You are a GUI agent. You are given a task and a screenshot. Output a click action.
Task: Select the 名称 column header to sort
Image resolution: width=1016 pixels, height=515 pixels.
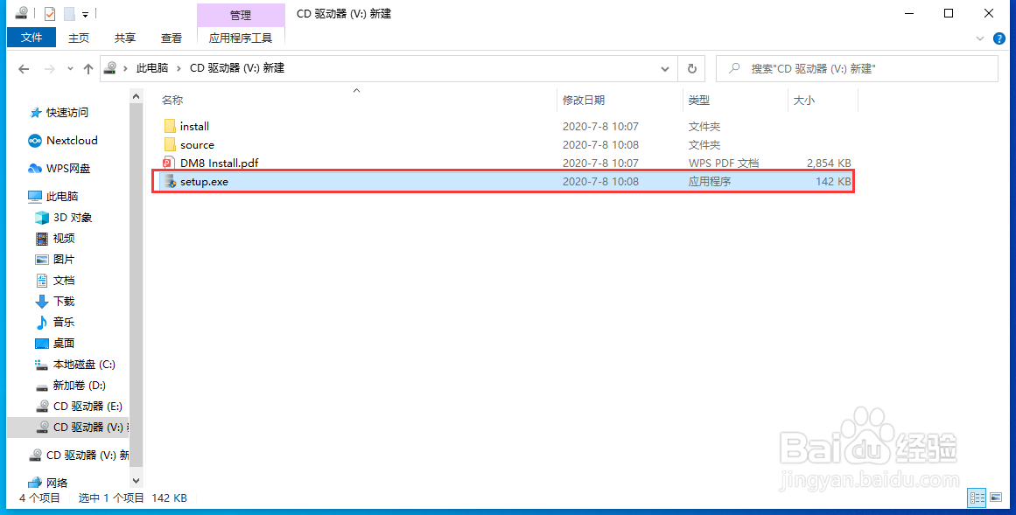pyautogui.click(x=172, y=100)
